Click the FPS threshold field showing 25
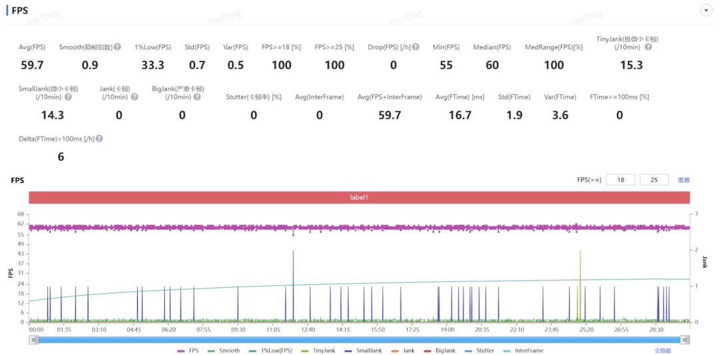This screenshot has height=355, width=719. coord(654,180)
